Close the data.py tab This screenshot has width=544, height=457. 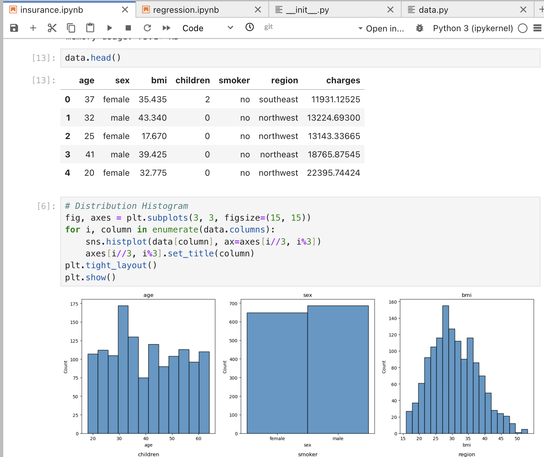pyautogui.click(x=523, y=10)
